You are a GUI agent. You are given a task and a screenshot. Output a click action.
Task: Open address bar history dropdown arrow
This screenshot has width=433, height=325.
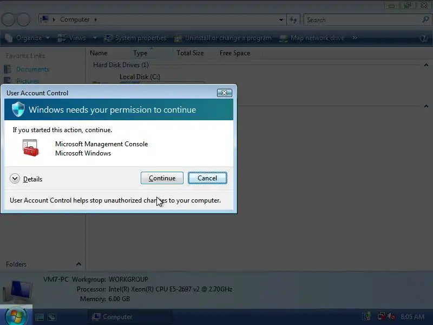point(281,19)
